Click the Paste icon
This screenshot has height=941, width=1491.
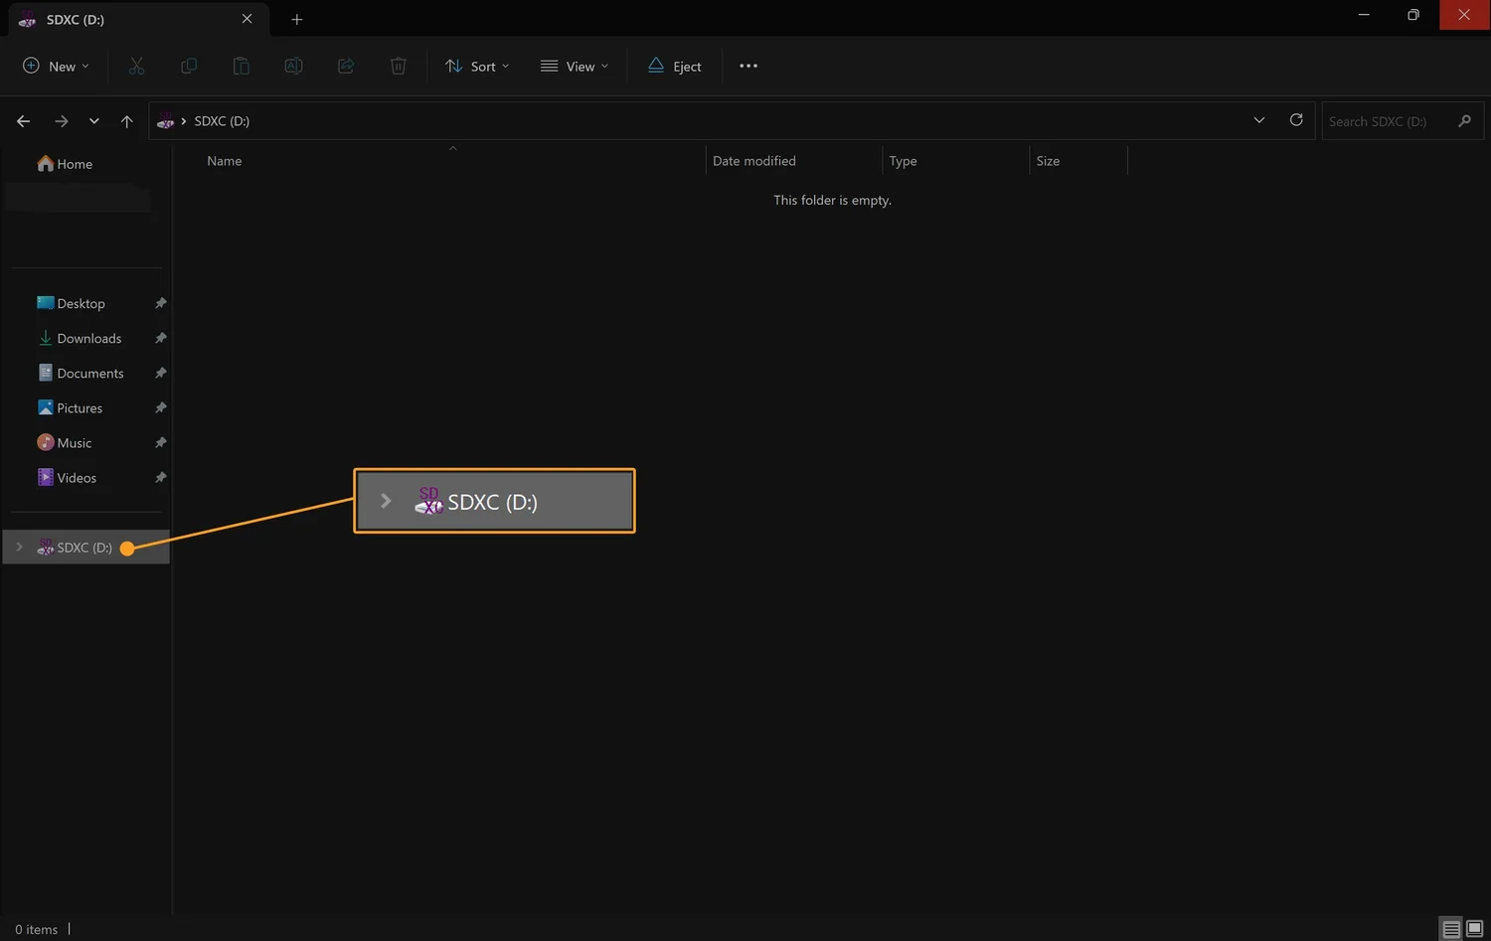pos(241,66)
